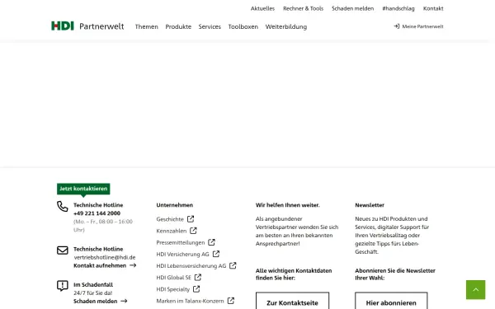
Task: Open the Services menu
Action: 210,27
